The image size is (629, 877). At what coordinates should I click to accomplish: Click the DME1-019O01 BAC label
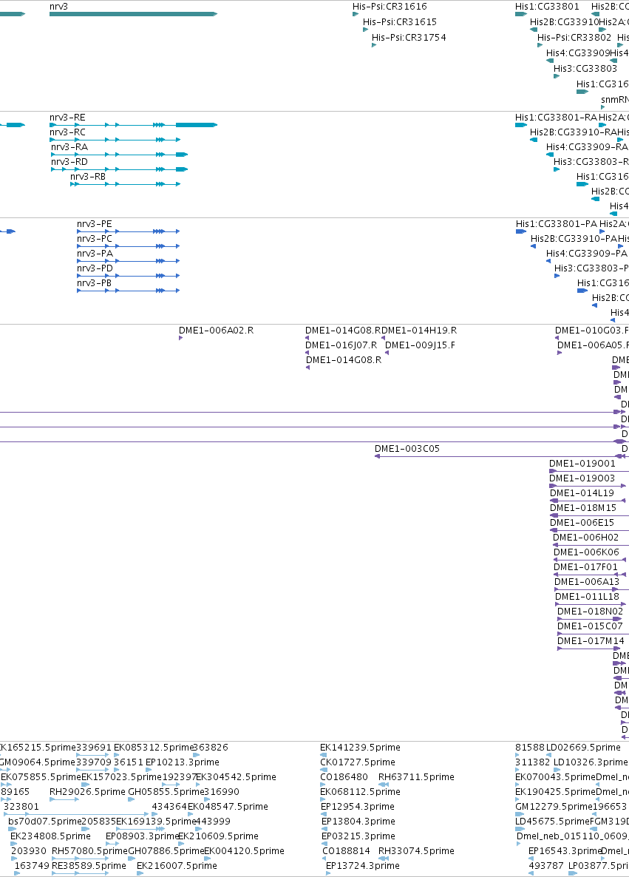click(x=582, y=464)
